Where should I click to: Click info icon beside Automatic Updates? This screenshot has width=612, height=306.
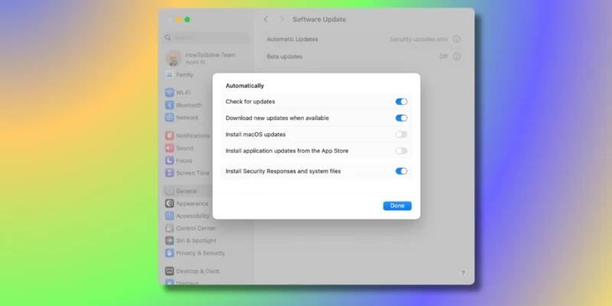tap(457, 39)
